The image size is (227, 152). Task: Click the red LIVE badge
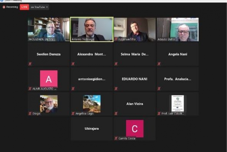tap(24, 7)
